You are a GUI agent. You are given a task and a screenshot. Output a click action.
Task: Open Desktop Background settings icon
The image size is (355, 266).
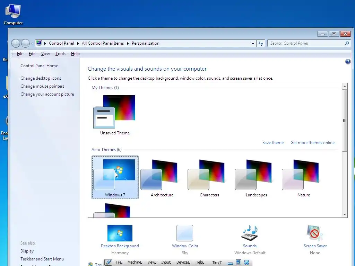(x=120, y=233)
